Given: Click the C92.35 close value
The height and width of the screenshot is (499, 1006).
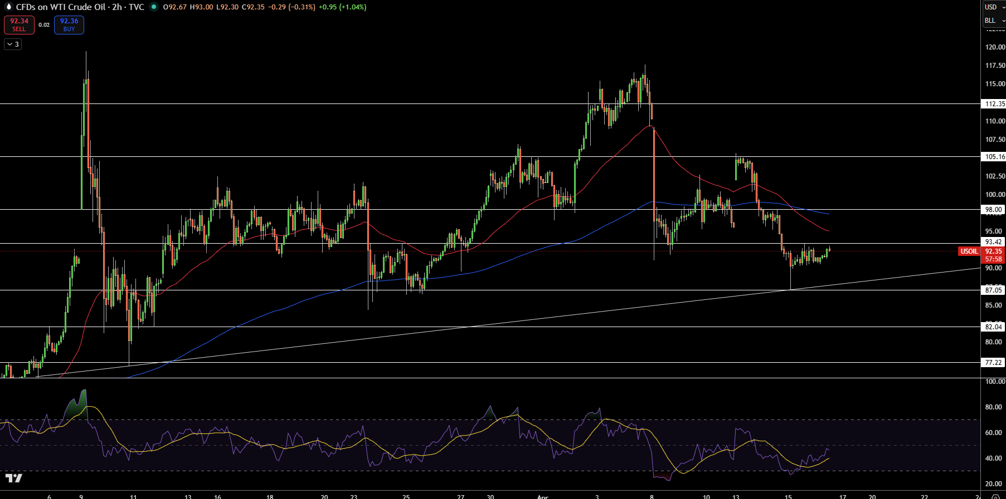Looking at the screenshot, I should pyautogui.click(x=253, y=7).
